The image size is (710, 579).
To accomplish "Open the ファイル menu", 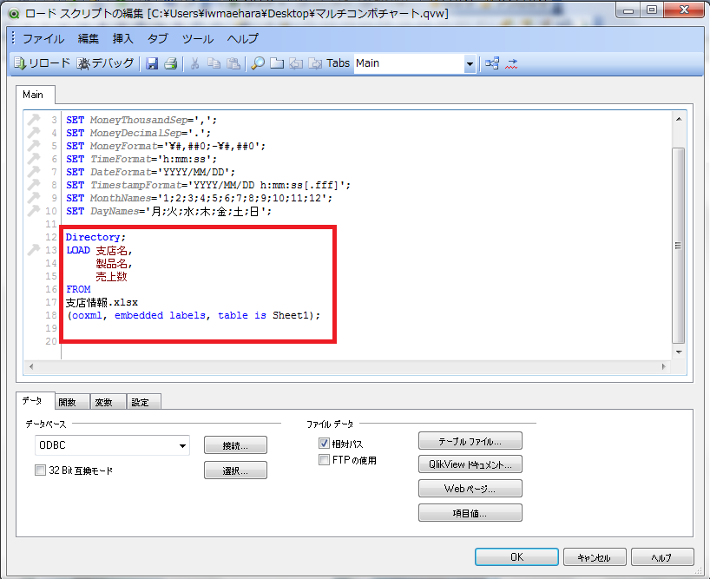I will pyautogui.click(x=43, y=39).
